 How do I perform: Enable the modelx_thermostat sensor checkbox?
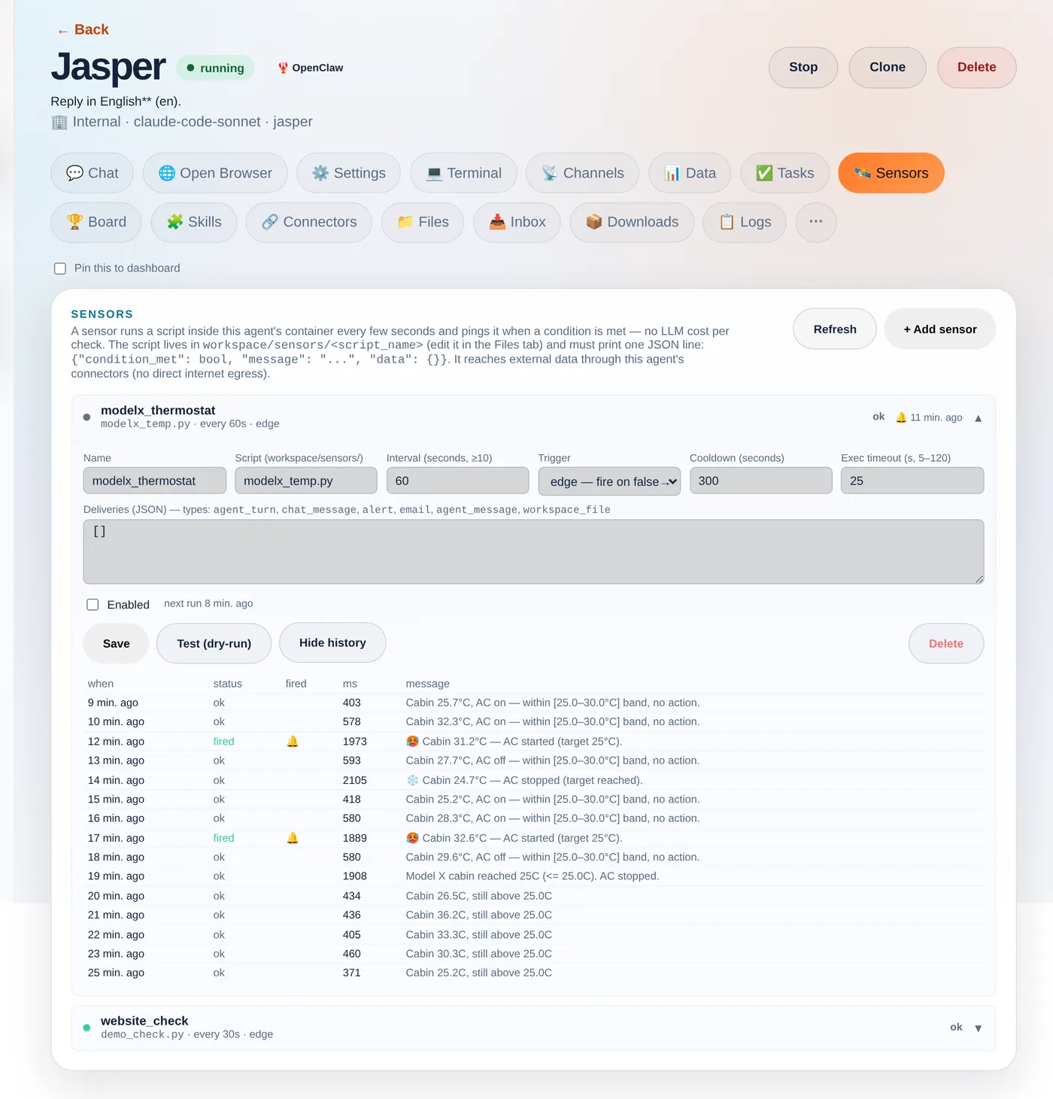(x=93, y=605)
